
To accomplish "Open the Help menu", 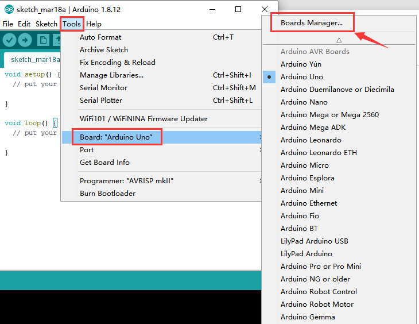I will (x=94, y=24).
